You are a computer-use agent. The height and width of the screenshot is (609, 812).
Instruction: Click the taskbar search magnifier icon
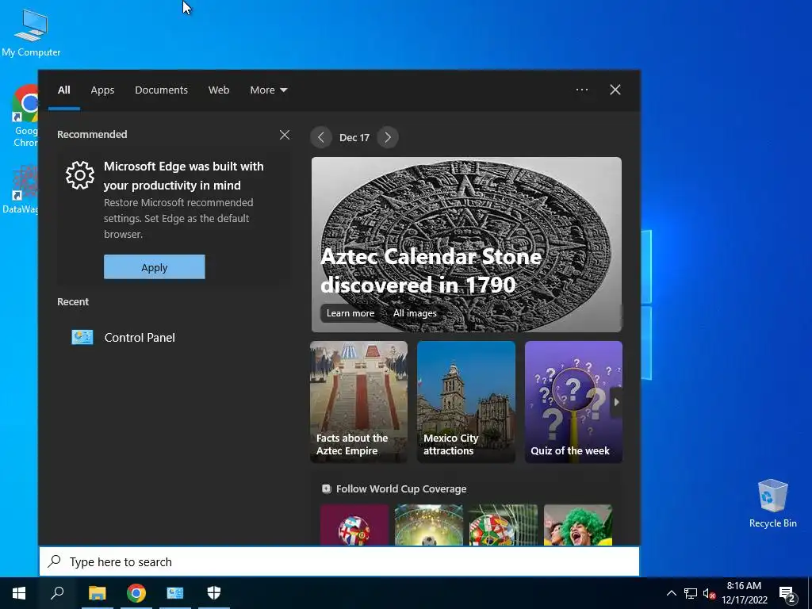coord(57,593)
